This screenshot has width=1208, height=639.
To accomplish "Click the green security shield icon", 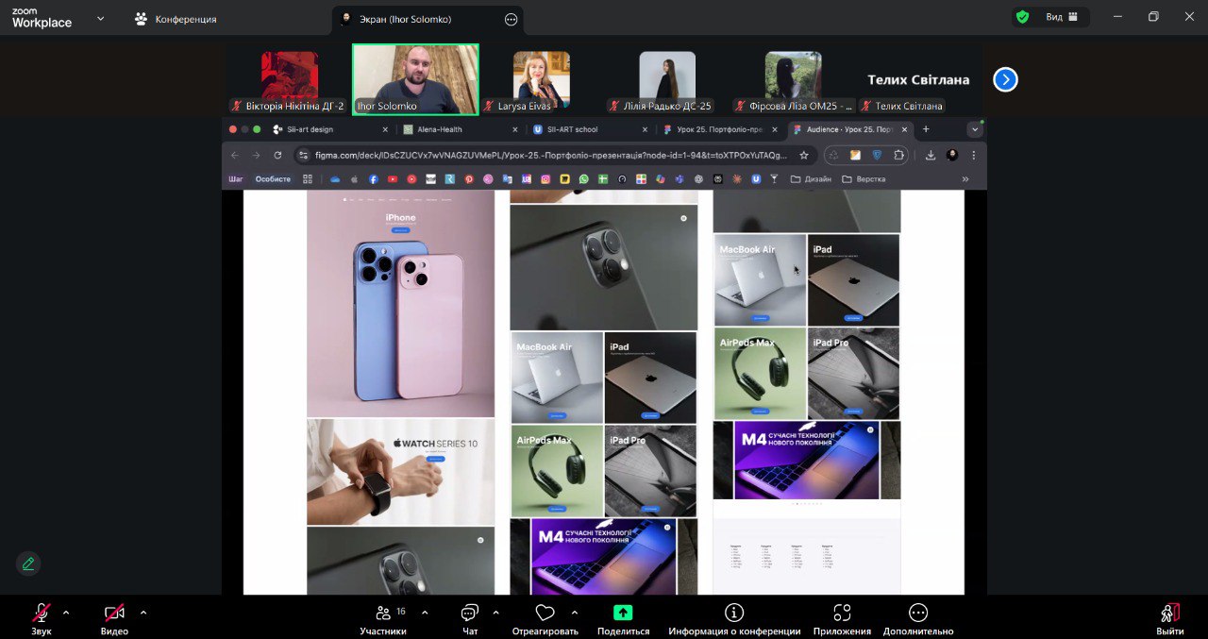I will (x=1022, y=17).
